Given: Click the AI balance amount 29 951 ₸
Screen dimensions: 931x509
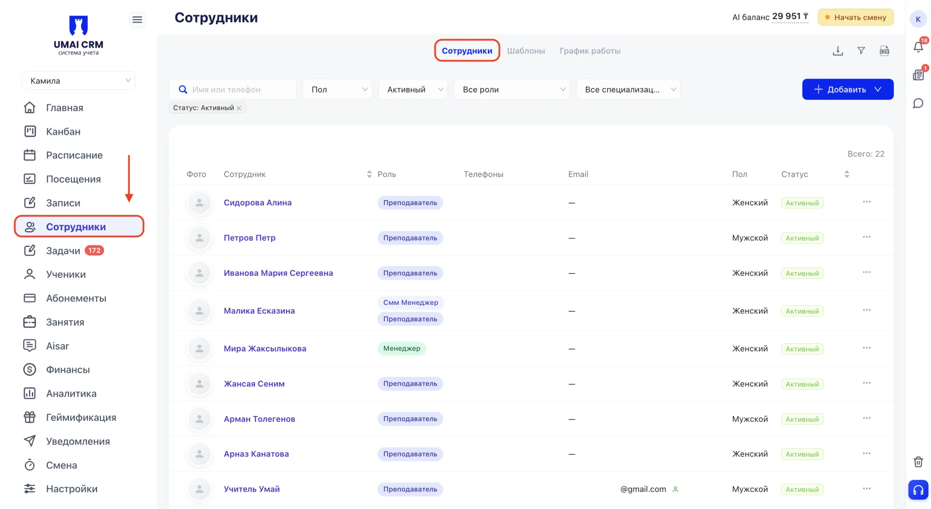Looking at the screenshot, I should [790, 16].
